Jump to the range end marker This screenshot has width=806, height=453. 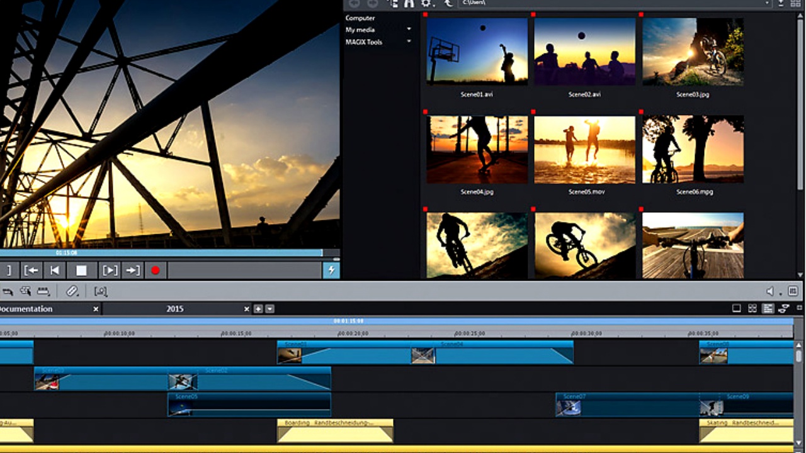click(132, 271)
